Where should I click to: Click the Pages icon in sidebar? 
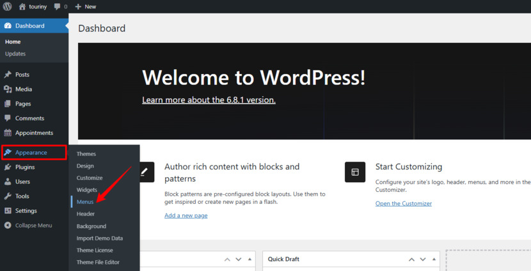8,104
